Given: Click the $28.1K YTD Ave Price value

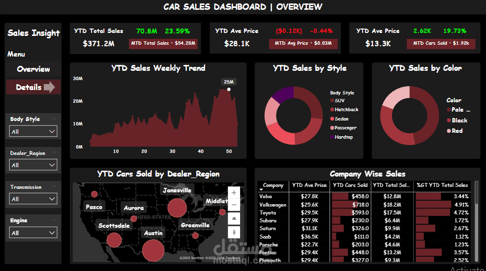Looking at the screenshot, I should point(237,44).
